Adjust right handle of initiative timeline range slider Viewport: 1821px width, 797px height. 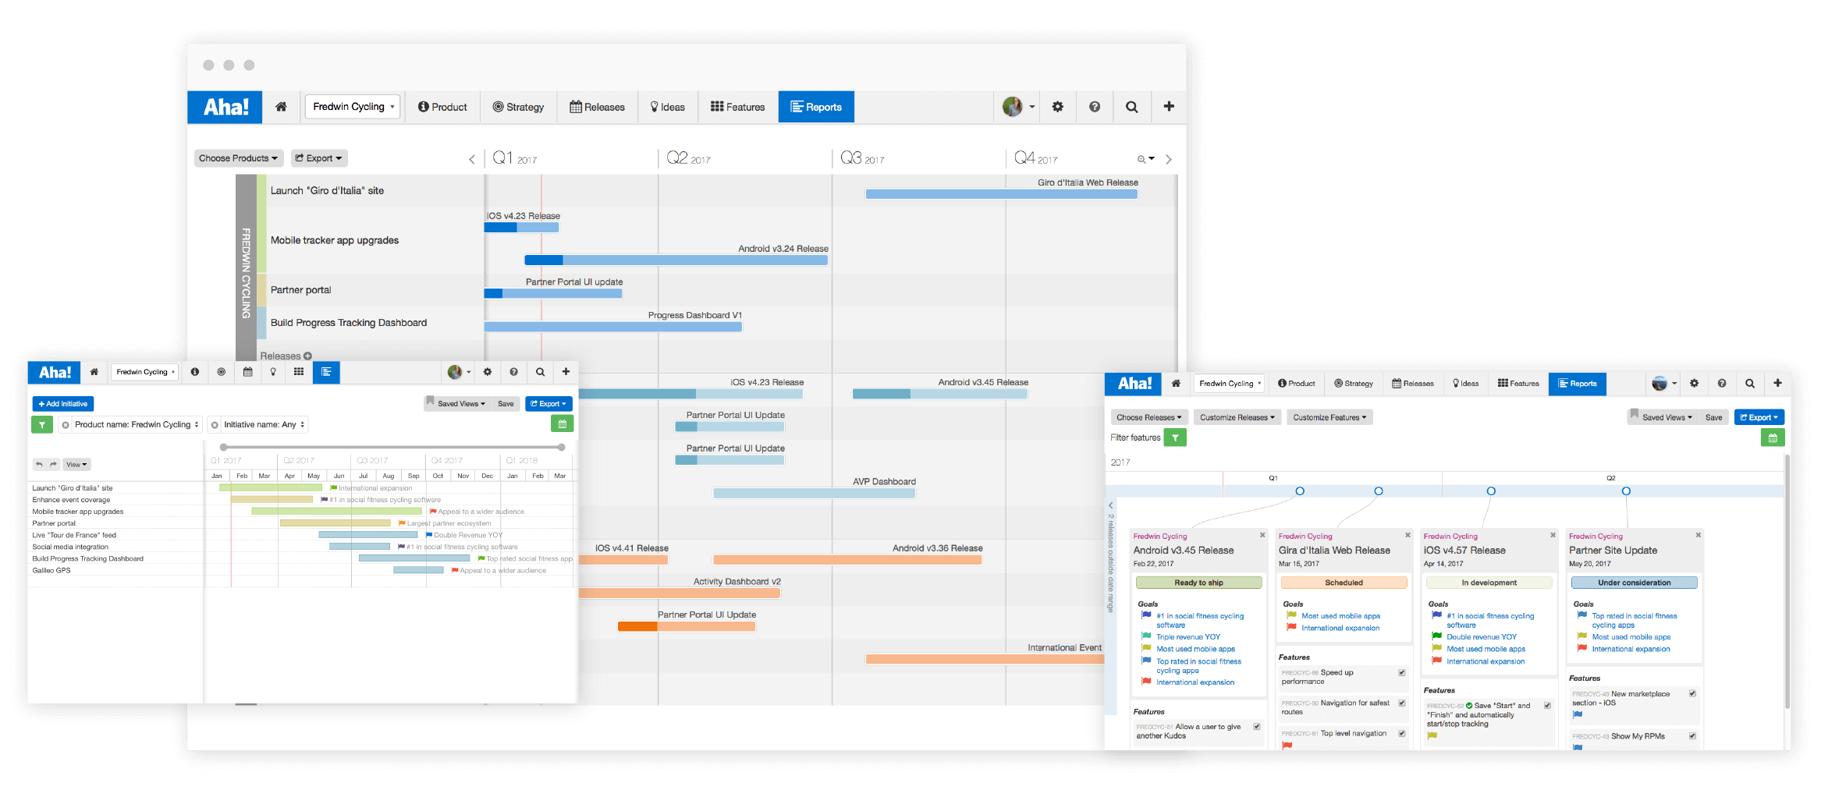click(561, 447)
